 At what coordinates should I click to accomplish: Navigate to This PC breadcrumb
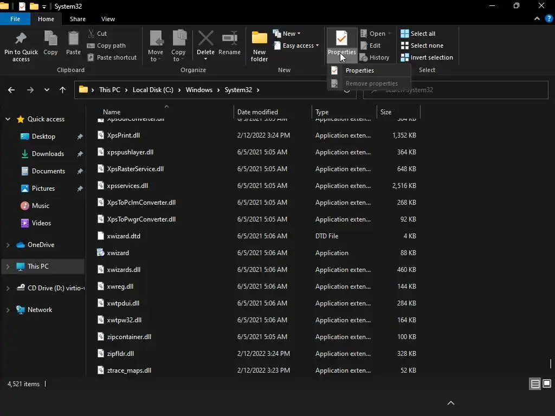coord(109,90)
